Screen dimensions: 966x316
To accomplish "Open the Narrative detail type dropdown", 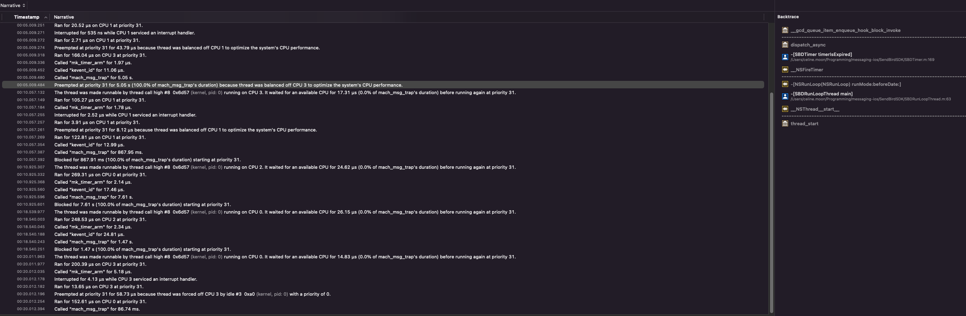I will (13, 5).
